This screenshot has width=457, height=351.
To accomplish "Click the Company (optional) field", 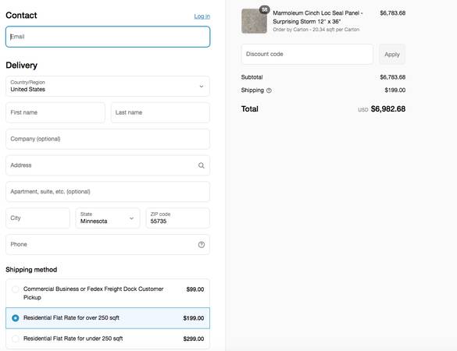I will (x=108, y=139).
